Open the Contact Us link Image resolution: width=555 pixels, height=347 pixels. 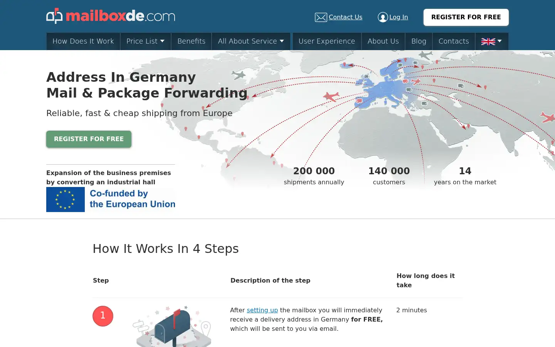point(345,17)
